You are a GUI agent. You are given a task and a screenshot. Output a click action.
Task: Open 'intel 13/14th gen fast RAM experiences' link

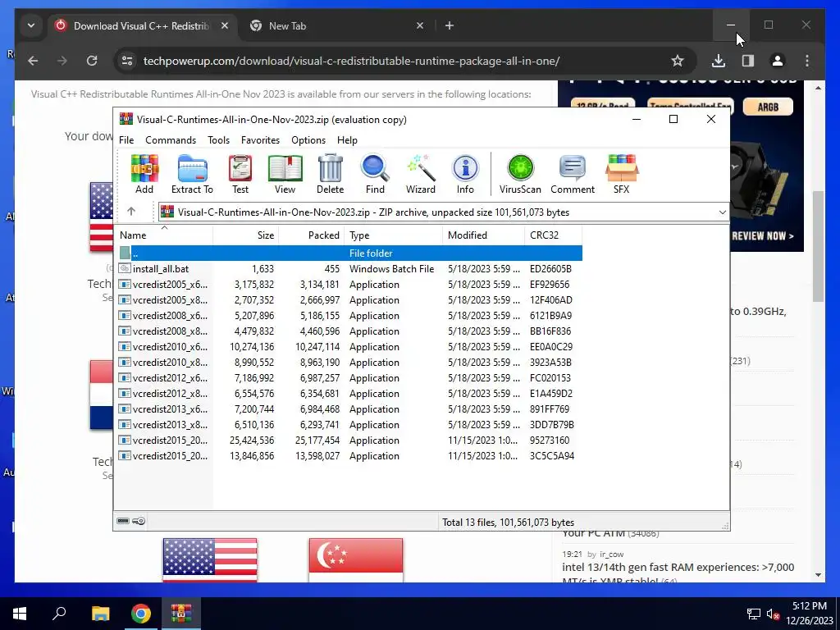pos(678,572)
